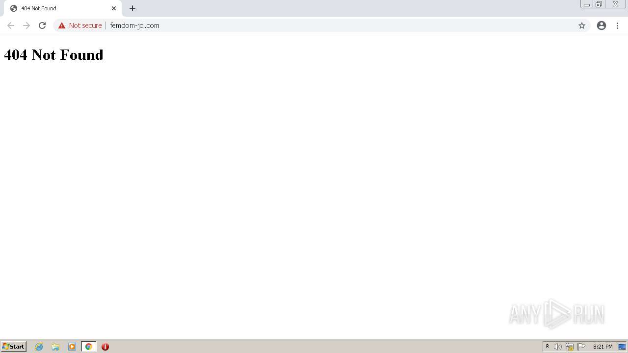This screenshot has width=628, height=353.
Task: Open a new tab with the plus button
Action: click(x=132, y=8)
